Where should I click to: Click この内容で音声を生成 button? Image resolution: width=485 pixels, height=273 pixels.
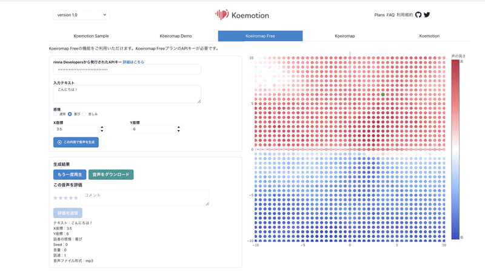point(76,142)
